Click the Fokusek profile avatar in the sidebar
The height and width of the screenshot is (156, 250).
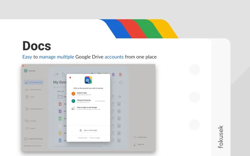coord(26,71)
